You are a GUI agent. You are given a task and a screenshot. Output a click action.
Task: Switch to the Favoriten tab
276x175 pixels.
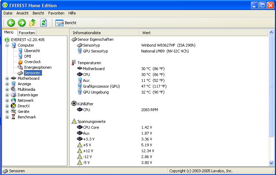click(27, 33)
